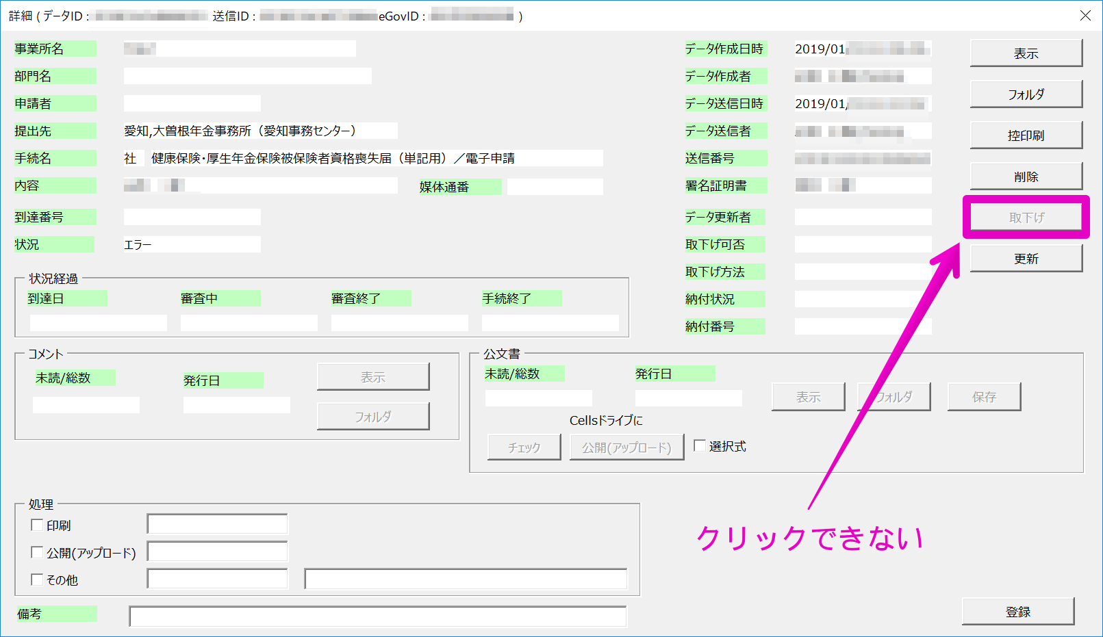Click 公文書 発行日 field
This screenshot has height=637, width=1103.
689,398
